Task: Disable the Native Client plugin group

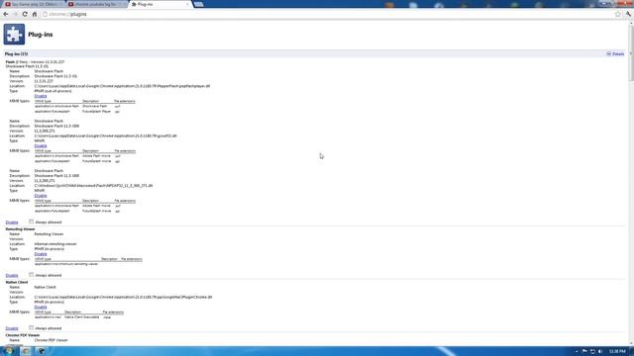Action: point(12,328)
